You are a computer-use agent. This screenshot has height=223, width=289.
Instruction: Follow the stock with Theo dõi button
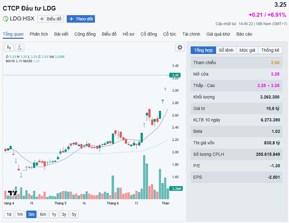pyautogui.click(x=81, y=19)
